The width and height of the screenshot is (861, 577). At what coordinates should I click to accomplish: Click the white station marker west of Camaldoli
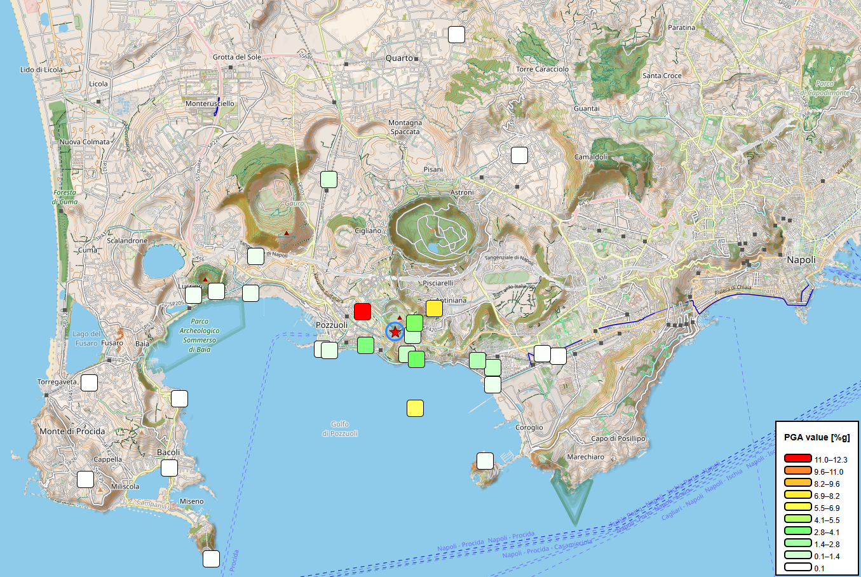[x=520, y=155]
